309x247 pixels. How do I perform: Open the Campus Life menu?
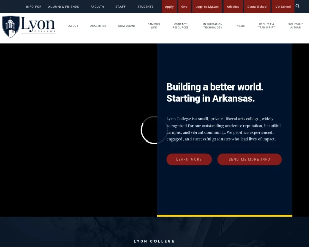(x=153, y=26)
